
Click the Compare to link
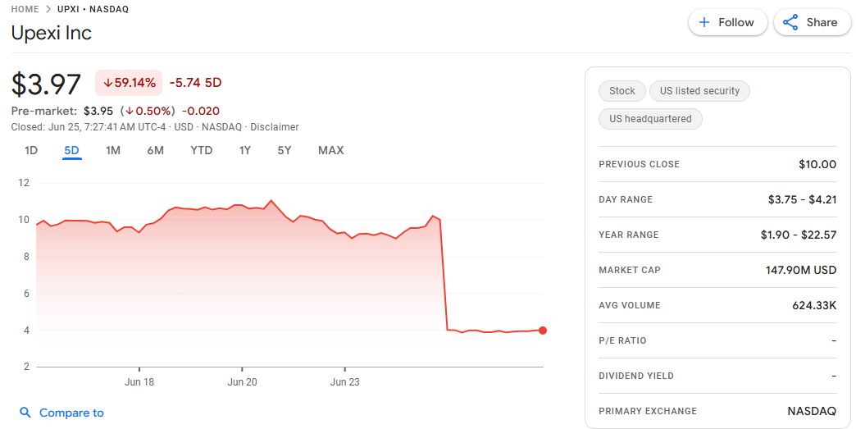71,413
